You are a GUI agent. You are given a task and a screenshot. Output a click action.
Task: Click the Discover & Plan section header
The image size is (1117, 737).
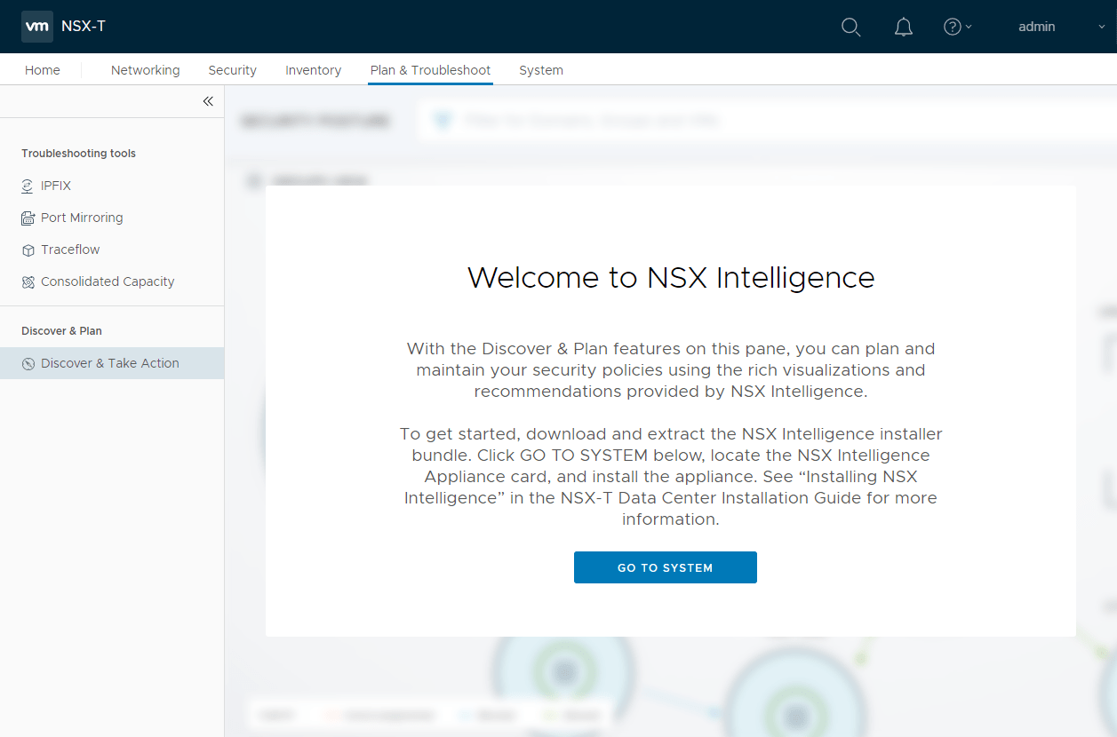click(x=62, y=331)
